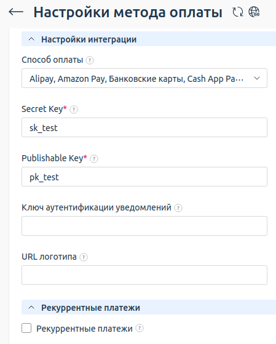
Task: Click the Secret Key input field
Action: (144, 127)
